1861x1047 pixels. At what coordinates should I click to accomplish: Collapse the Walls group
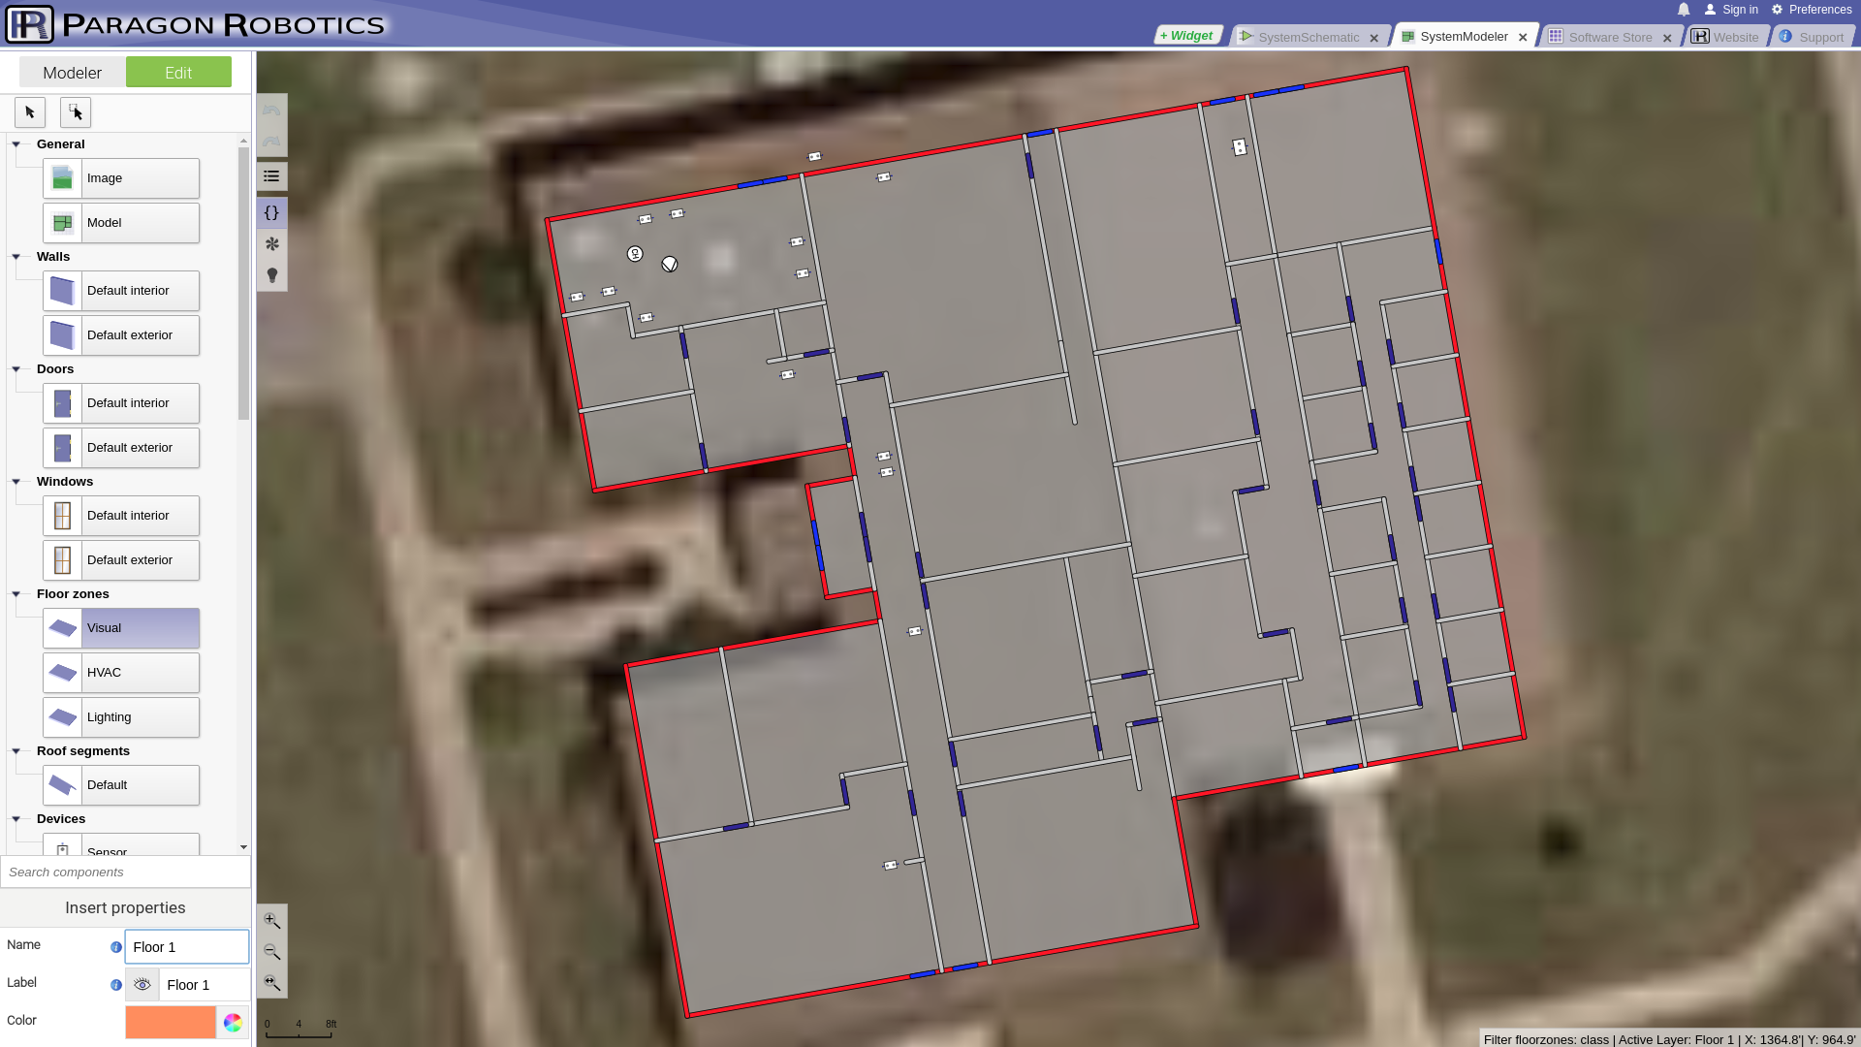coord(16,257)
